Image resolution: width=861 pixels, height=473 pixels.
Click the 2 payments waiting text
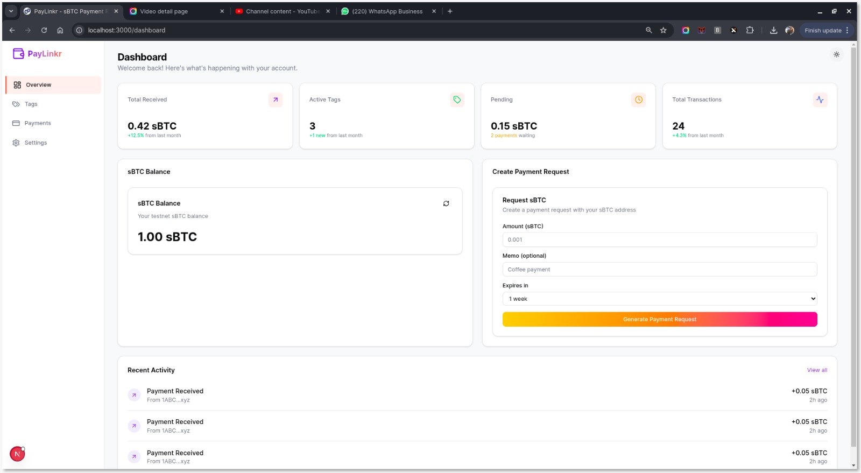click(x=513, y=136)
